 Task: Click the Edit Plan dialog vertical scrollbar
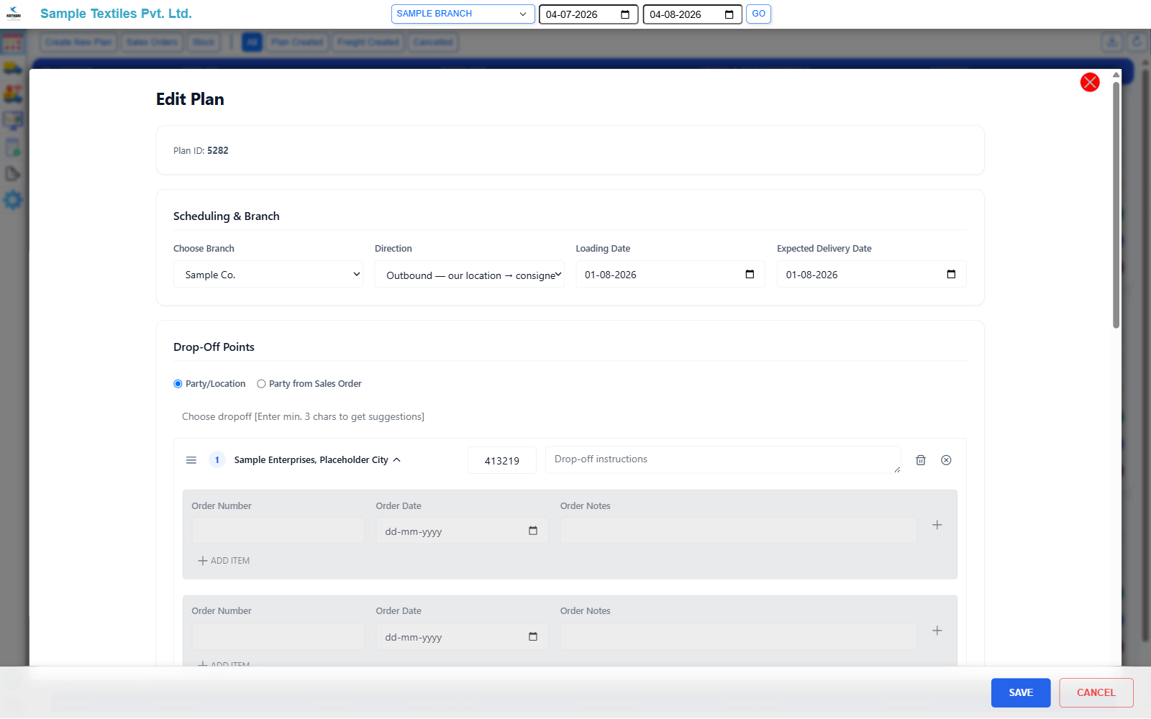click(1116, 205)
